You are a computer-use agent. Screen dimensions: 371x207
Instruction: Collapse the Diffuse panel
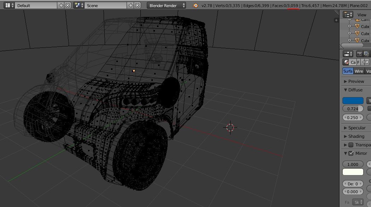click(355, 90)
